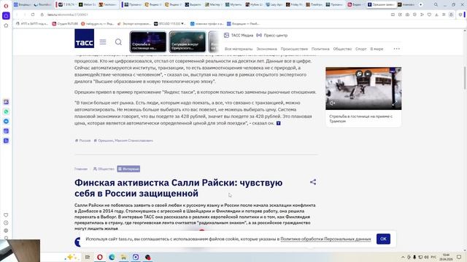This screenshot has height=262, width=467.
Task: Open Политике обработки Персональных данных link
Action: click(x=325, y=239)
